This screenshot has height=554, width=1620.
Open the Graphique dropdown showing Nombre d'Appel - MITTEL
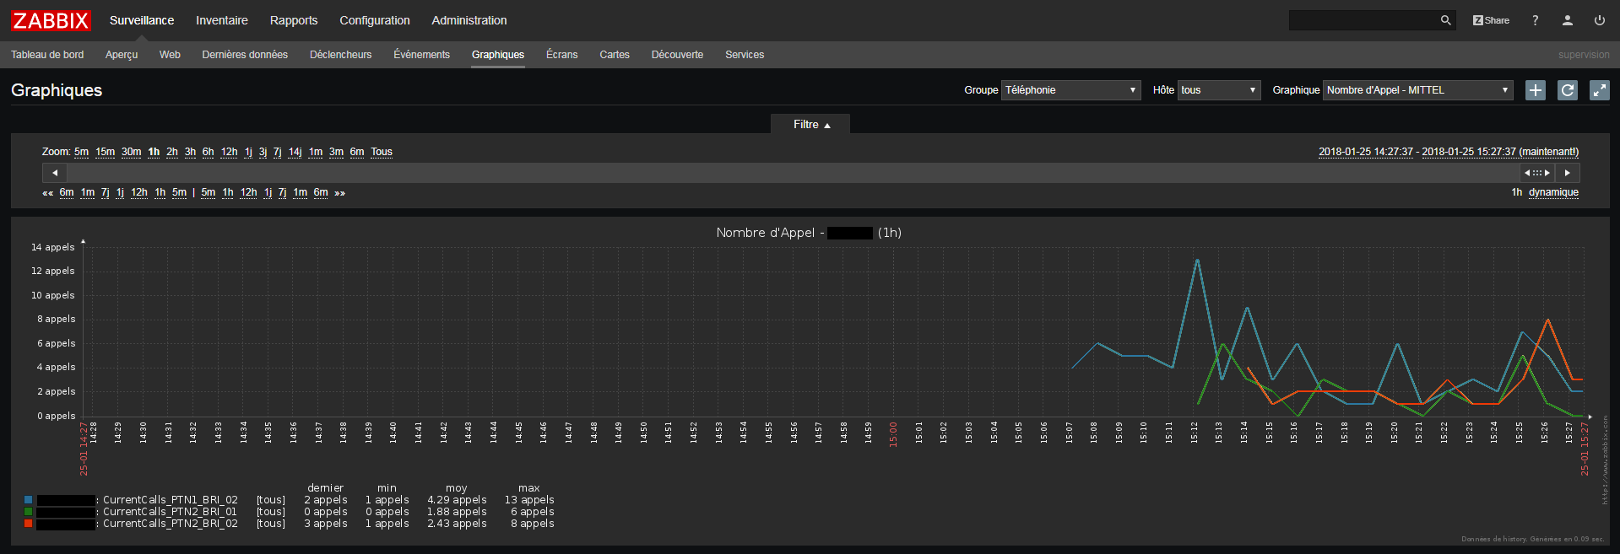coord(1417,90)
